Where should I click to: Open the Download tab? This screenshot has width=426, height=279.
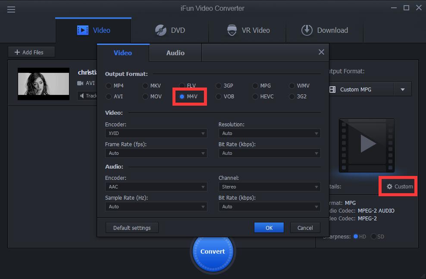click(325, 30)
